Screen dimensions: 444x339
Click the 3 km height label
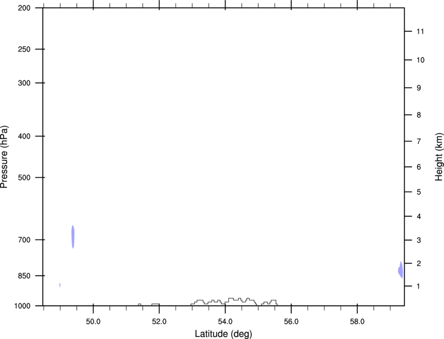tap(419, 240)
